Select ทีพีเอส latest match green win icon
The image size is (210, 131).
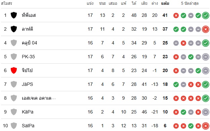[x=206, y=15]
